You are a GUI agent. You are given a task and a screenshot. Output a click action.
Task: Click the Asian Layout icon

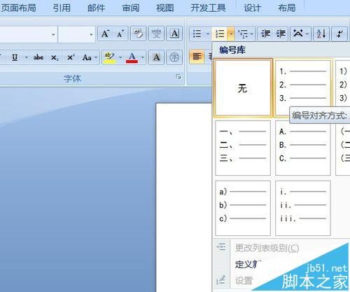[x=298, y=34]
